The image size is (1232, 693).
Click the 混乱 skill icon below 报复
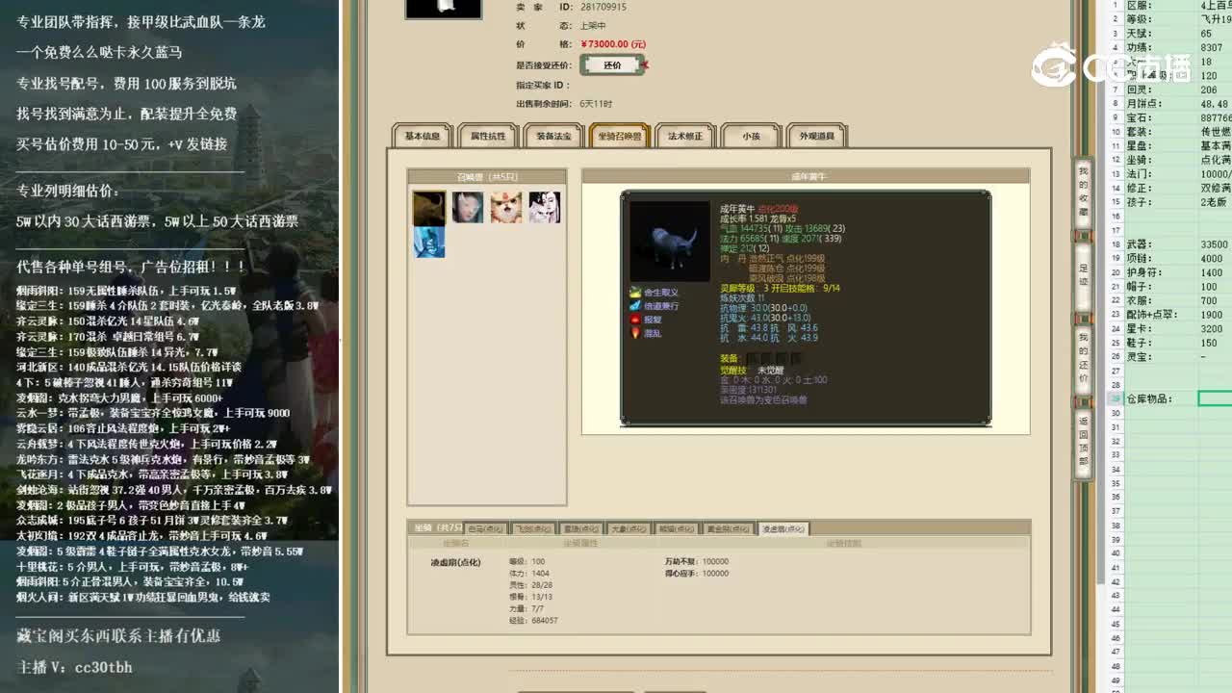coord(635,333)
